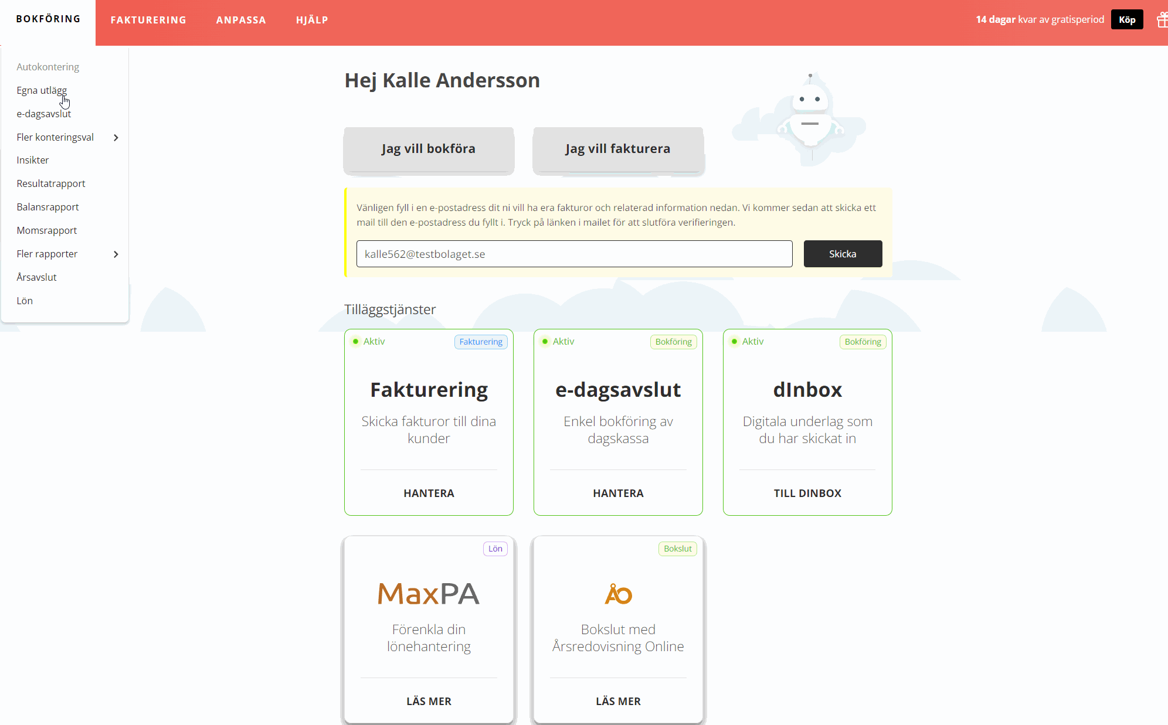Click the Fakturering tag badge
The image size is (1168, 725).
pos(481,342)
